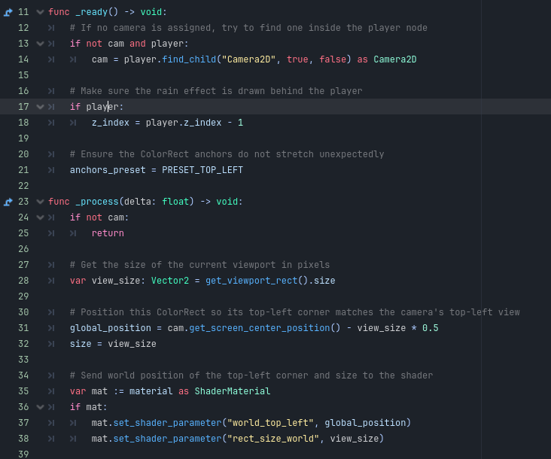
Task: Click get_screen_center_position method
Action: [260, 328]
